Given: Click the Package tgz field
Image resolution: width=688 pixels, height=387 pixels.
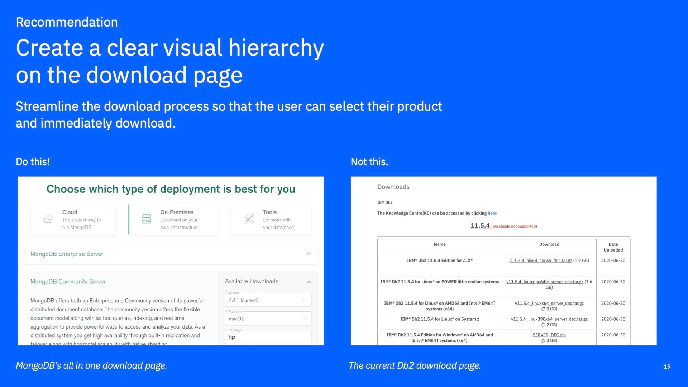Looking at the screenshot, I should (268, 337).
